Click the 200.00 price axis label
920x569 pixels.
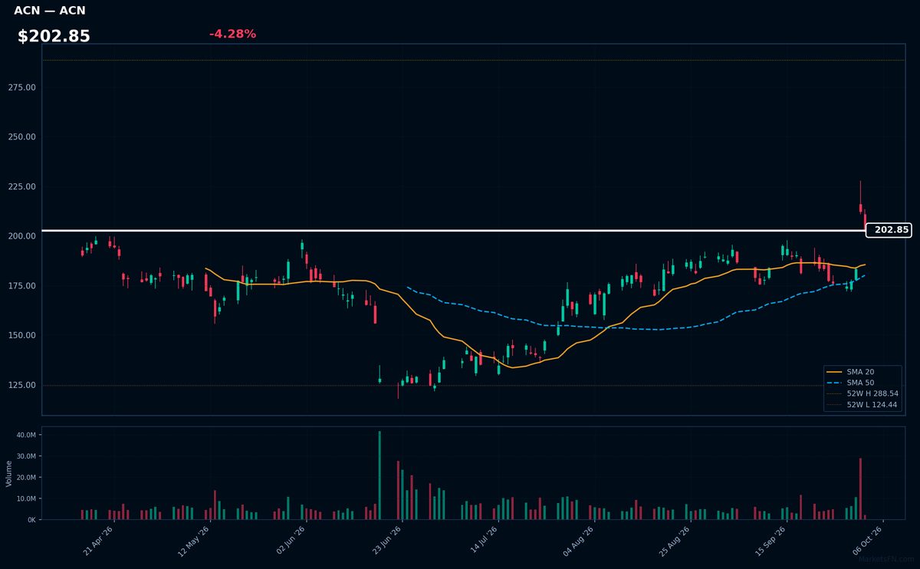click(22, 236)
